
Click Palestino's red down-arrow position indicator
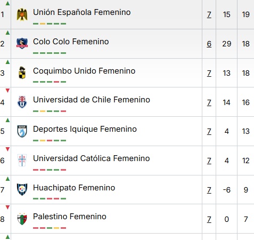coord(7,207)
